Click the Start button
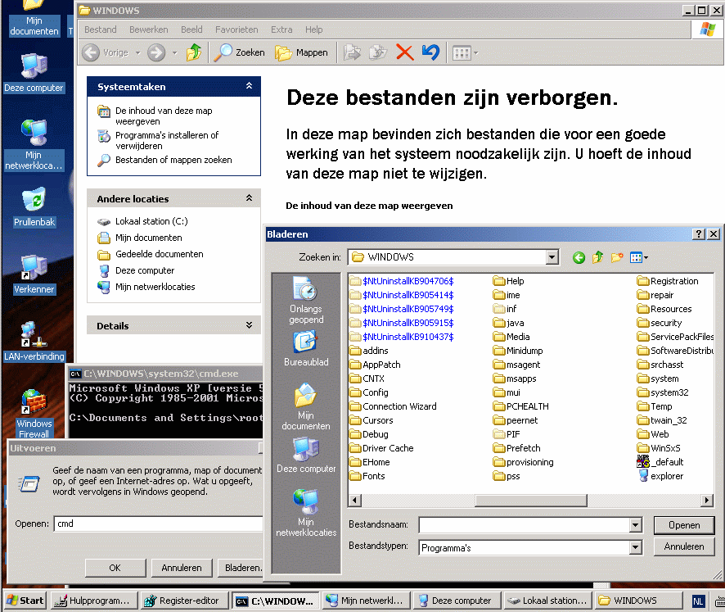The width and height of the screenshot is (725, 612). tap(25, 601)
